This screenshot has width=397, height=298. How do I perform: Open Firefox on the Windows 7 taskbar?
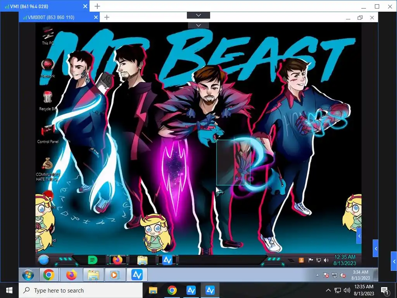[x=71, y=275]
